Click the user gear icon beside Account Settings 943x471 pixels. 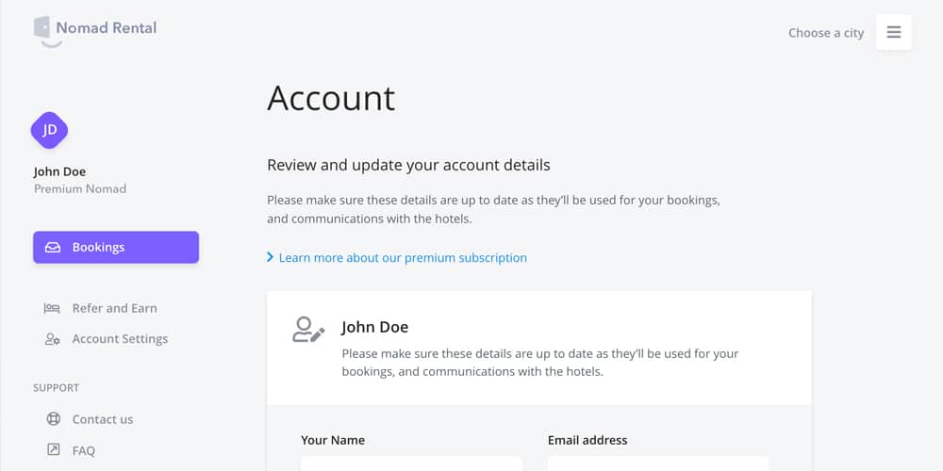(x=52, y=339)
